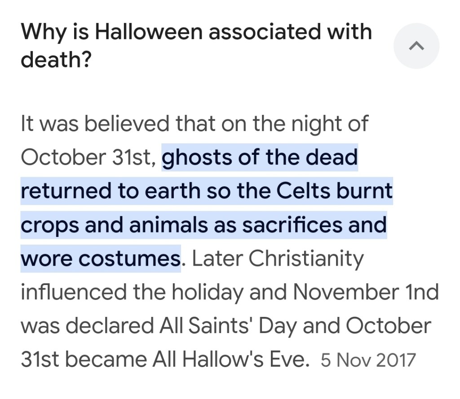The image size is (460, 399).
Task: Click the date "5 Nov 2017"
Action: point(368,360)
